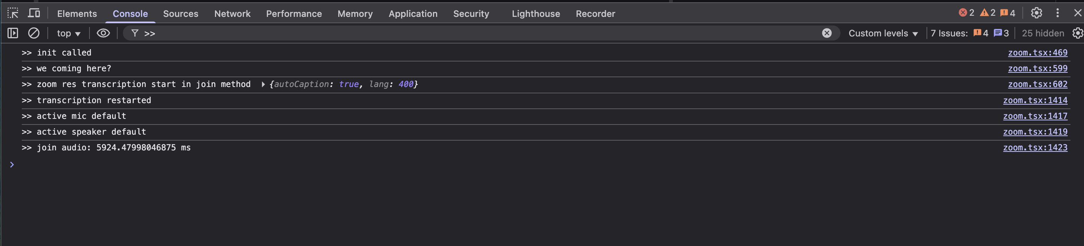This screenshot has height=246, width=1084.
Task: Toggle the device toolbar icon
Action: [34, 13]
